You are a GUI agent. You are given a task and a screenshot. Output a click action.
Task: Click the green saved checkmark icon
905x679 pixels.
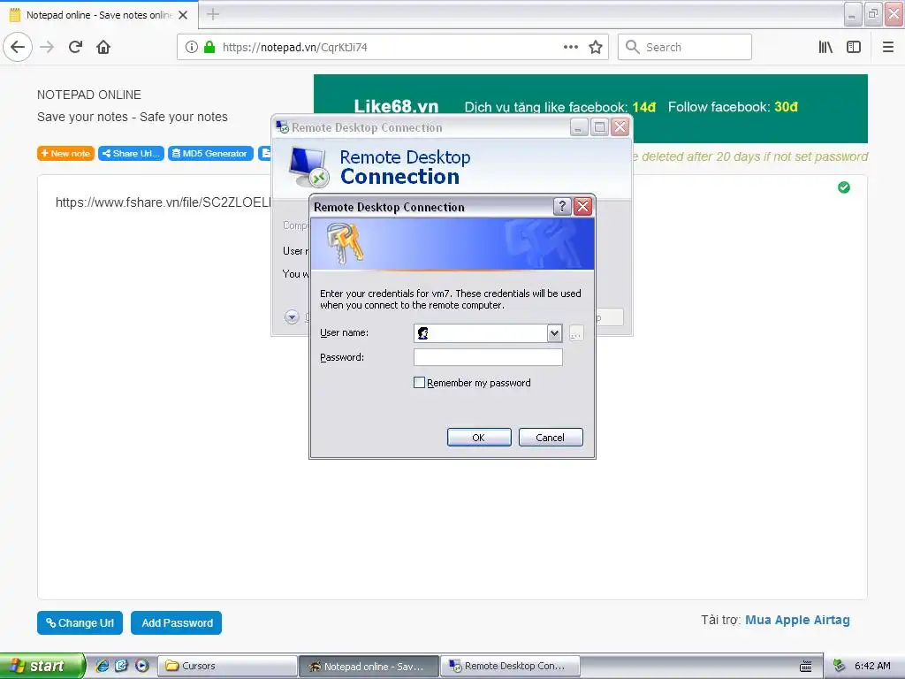pos(844,187)
